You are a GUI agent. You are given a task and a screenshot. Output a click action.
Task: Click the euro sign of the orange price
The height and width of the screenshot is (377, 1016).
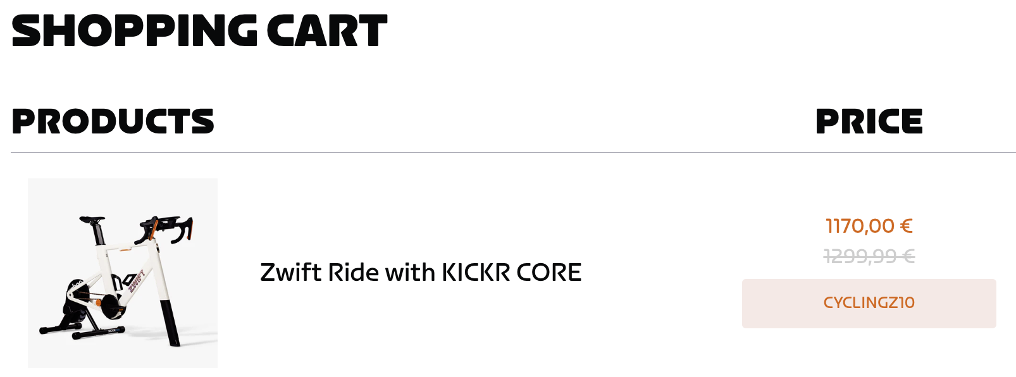pyautogui.click(x=906, y=226)
